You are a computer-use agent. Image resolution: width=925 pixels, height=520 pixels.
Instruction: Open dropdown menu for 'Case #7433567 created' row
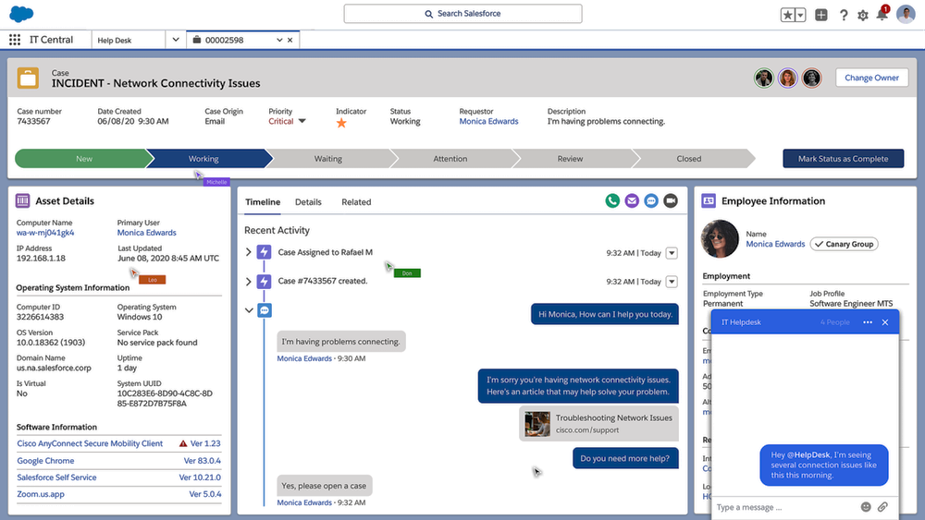coord(672,281)
